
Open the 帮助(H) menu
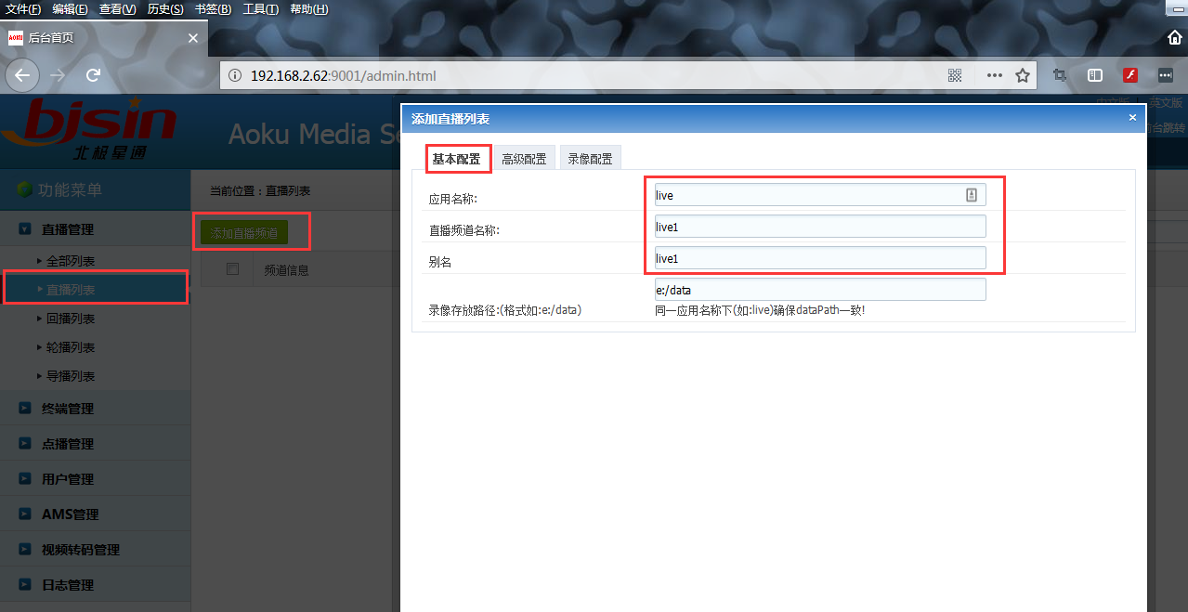pyautogui.click(x=309, y=9)
